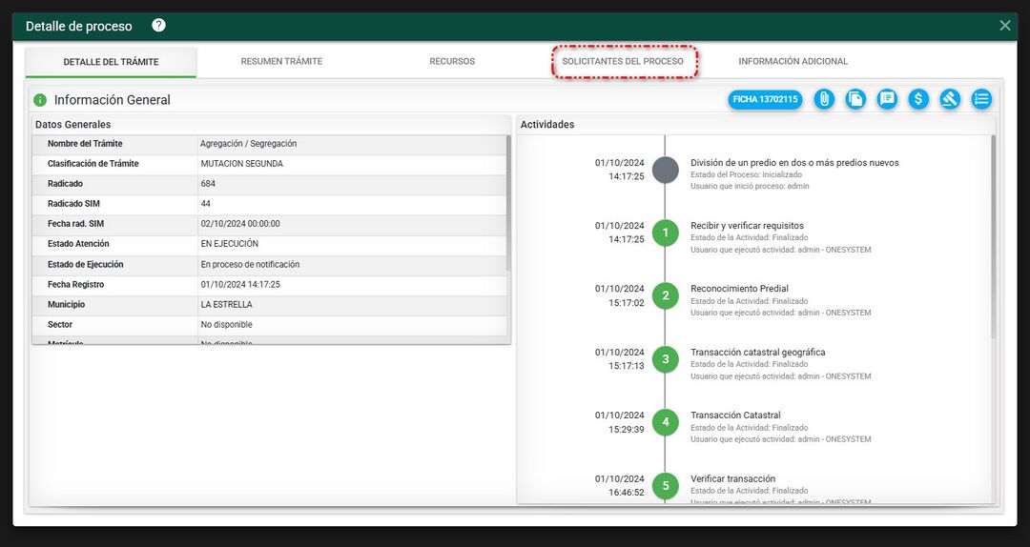Screen dimensions: 1030x547
Task: Click the help question mark icon
Action: [158, 26]
